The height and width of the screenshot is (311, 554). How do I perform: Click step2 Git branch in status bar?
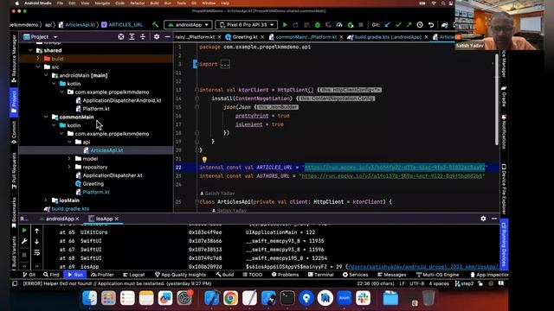pyautogui.click(x=464, y=283)
